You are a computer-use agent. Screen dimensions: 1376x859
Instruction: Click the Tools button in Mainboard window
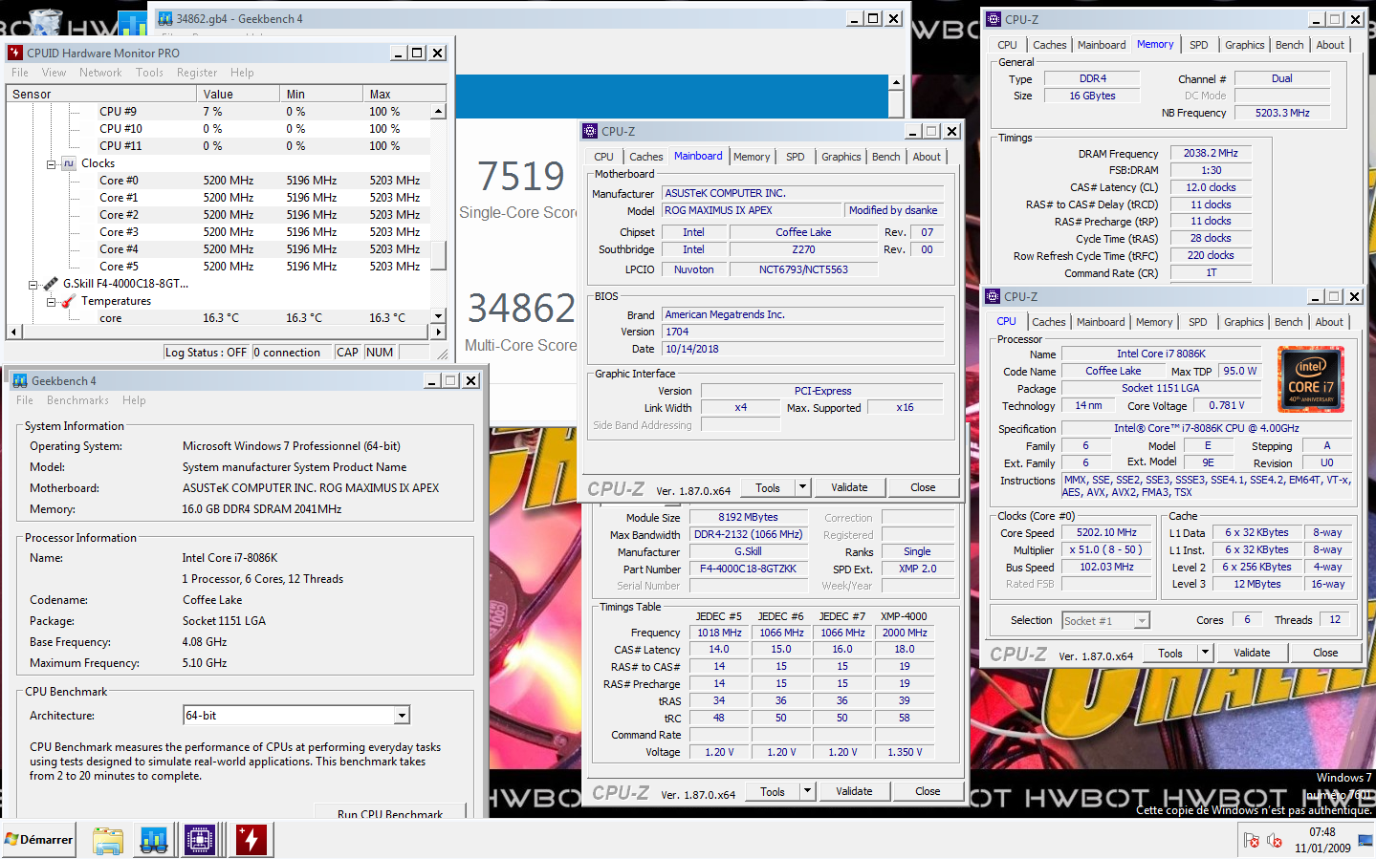768,487
